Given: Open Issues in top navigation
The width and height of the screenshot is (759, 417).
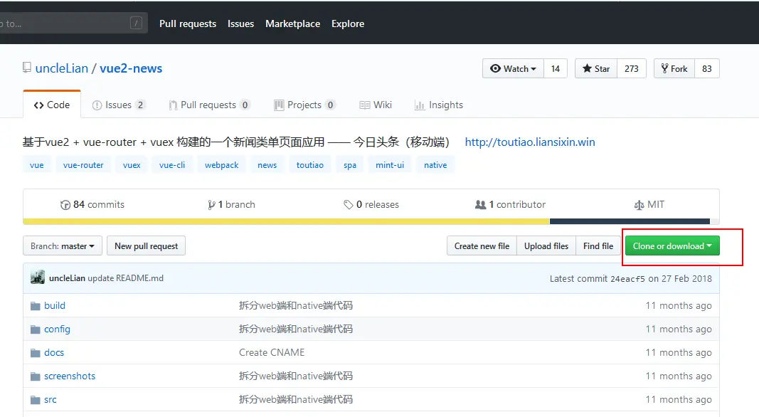Looking at the screenshot, I should [x=240, y=23].
